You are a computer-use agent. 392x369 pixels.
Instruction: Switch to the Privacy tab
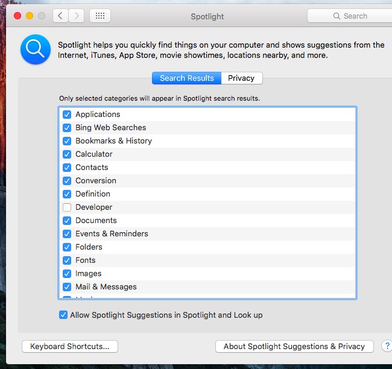point(241,78)
